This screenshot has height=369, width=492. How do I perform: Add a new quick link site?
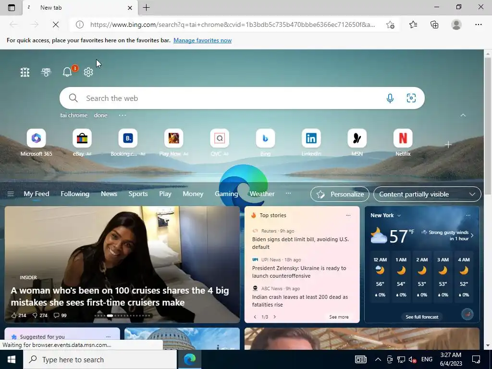(x=448, y=145)
